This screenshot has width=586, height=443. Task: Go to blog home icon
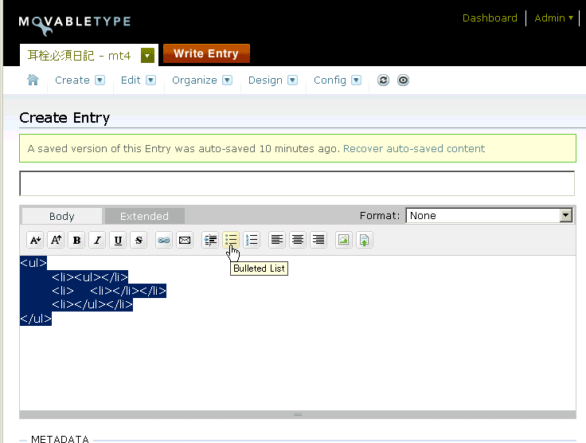(33, 80)
